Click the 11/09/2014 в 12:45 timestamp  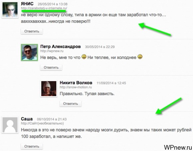coord(111,83)
